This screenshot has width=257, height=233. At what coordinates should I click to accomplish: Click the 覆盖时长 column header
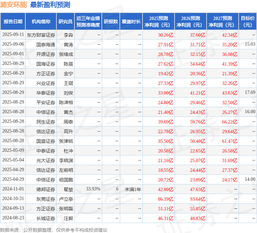pyautogui.click(x=131, y=22)
